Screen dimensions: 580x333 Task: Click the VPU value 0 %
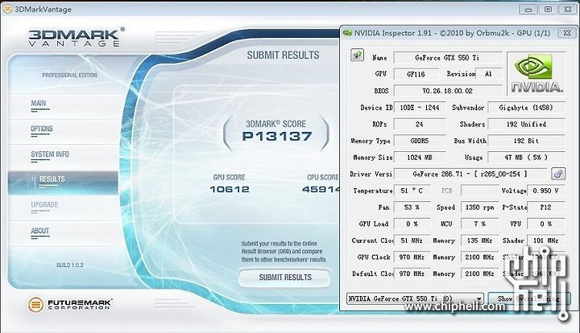point(546,224)
